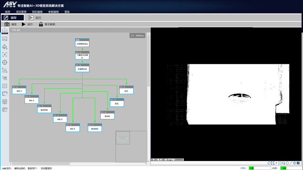
Task: Toggle the 算子解锁 lock icon
Action: pos(41,24)
